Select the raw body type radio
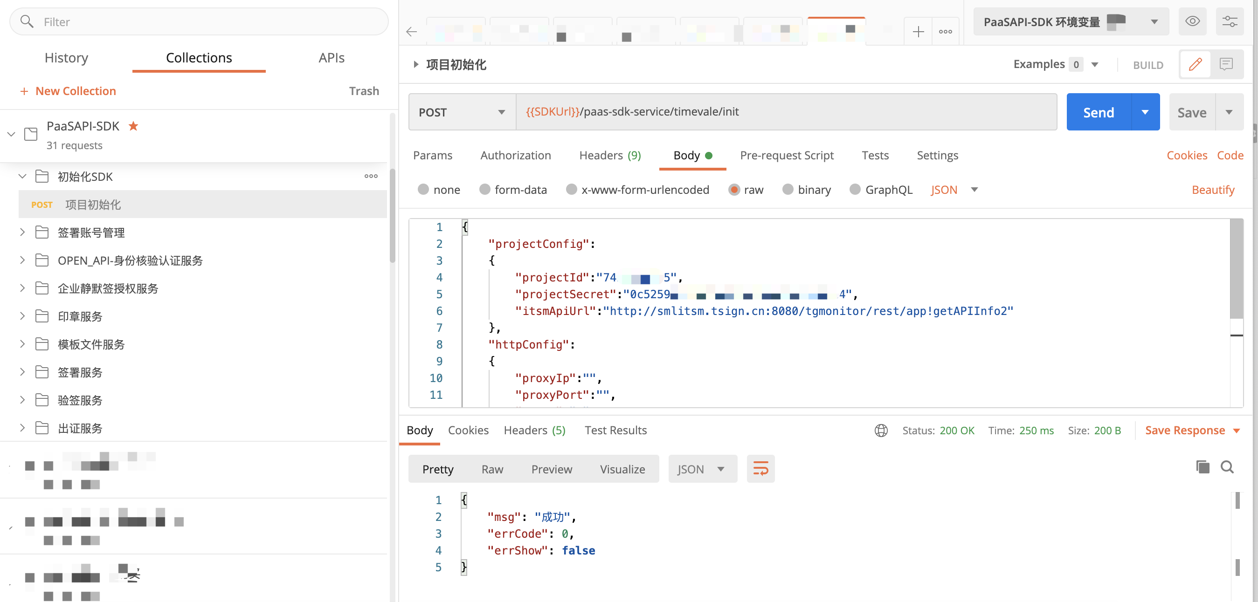Image resolution: width=1258 pixels, height=602 pixels. click(734, 189)
